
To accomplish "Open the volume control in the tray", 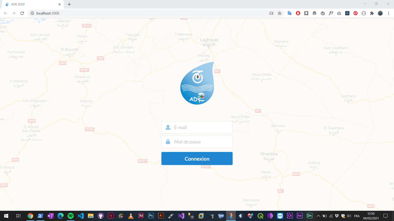I will tap(349, 216).
